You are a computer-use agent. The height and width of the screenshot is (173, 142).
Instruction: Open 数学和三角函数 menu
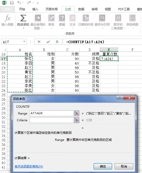[118, 22]
